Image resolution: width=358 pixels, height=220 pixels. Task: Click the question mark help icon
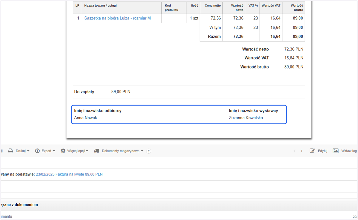(x=149, y=151)
